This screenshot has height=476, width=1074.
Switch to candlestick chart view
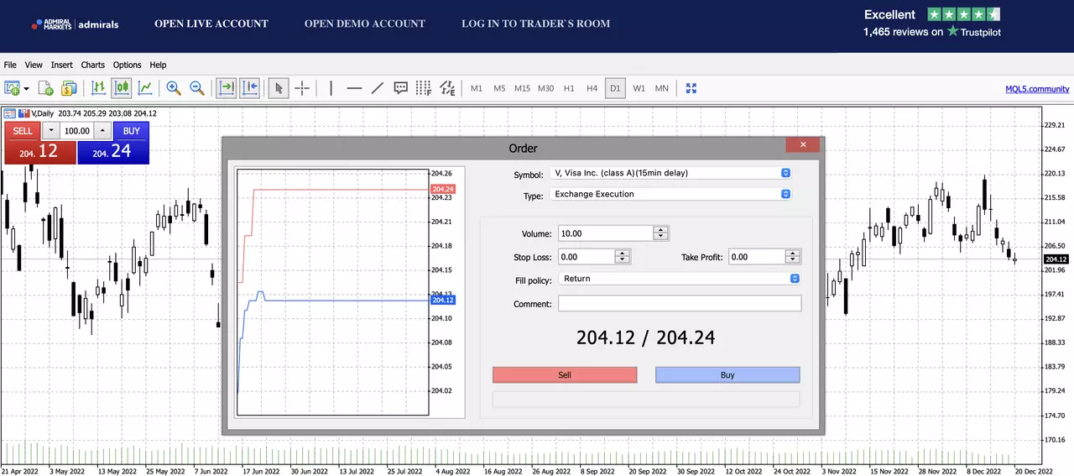pos(123,88)
